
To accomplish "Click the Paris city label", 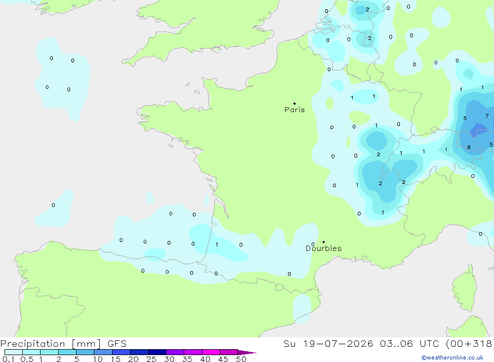I will click(x=294, y=110).
